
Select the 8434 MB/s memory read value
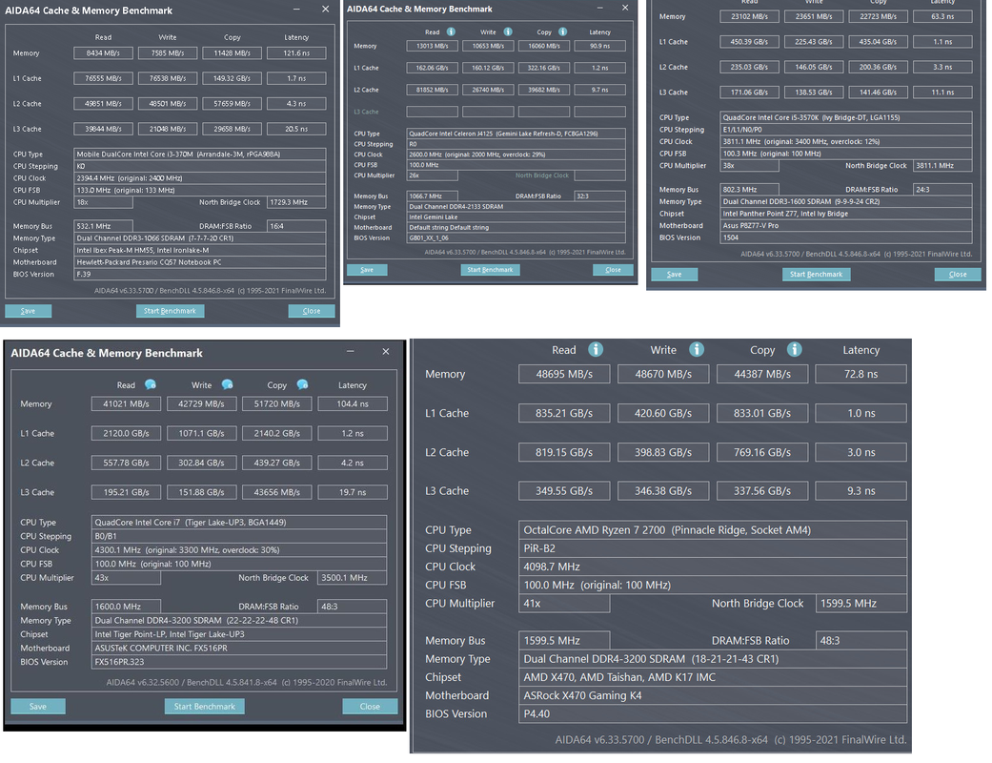(x=103, y=53)
